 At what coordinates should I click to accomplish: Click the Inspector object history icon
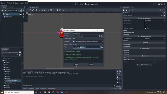tap(165, 10)
